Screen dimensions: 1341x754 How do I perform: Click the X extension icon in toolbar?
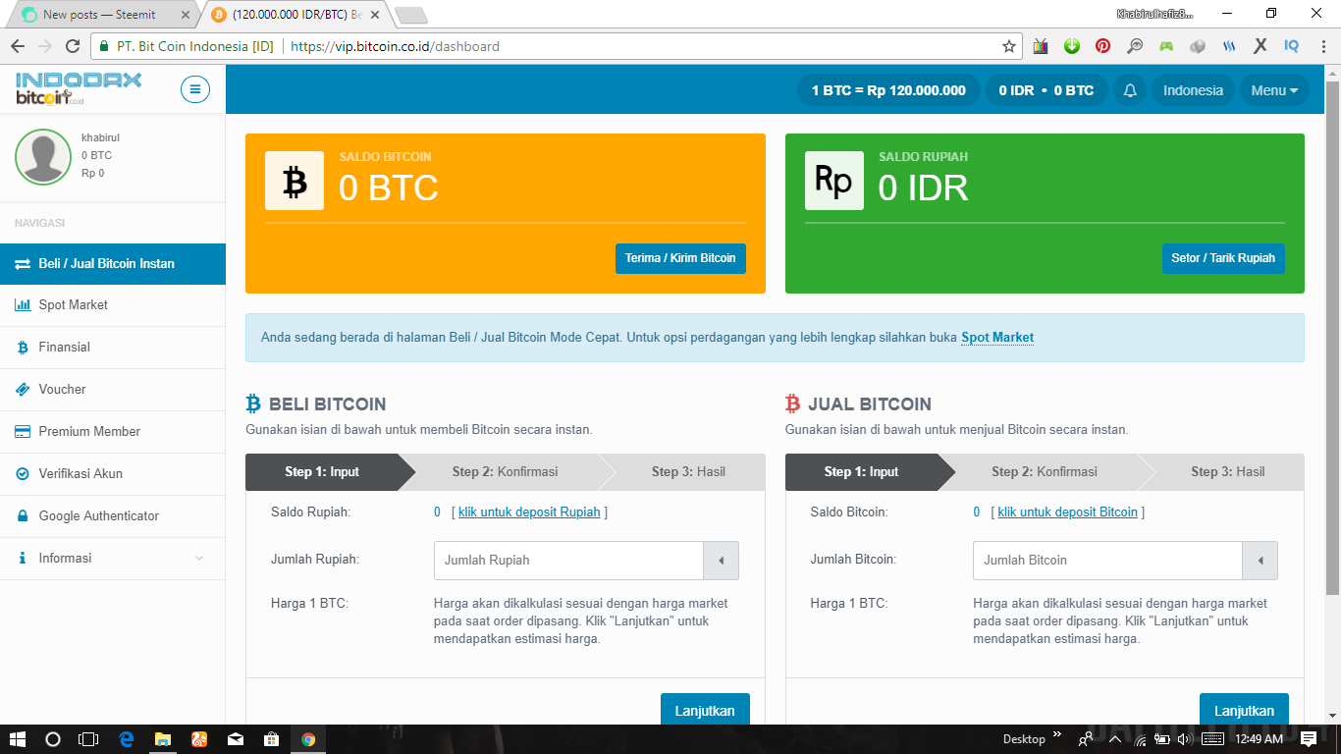[1261, 46]
